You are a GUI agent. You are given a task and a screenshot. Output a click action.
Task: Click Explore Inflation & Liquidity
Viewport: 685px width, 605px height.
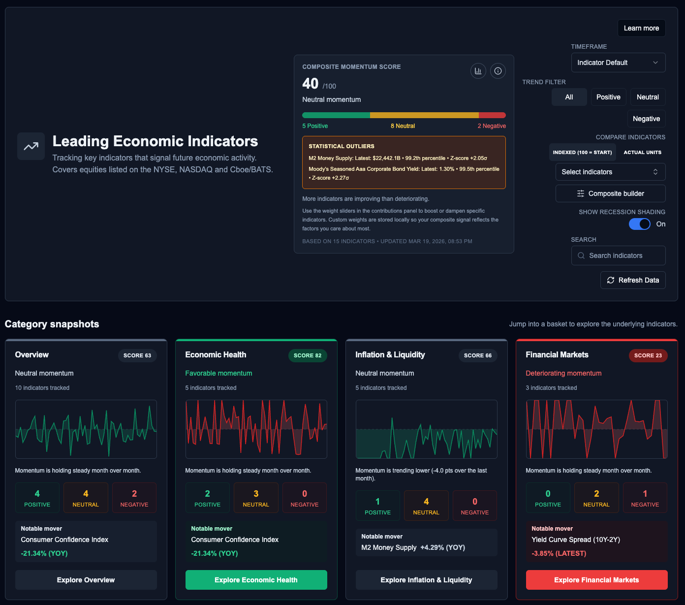pos(426,580)
